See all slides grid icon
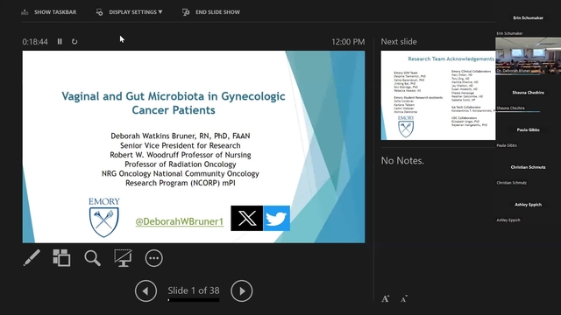Image resolution: width=561 pixels, height=315 pixels. [61, 258]
